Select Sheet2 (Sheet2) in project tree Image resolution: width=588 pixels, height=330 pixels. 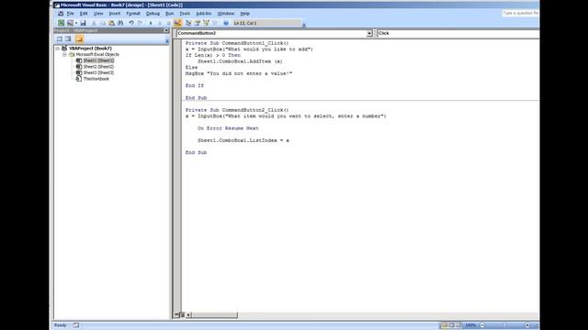pos(98,67)
